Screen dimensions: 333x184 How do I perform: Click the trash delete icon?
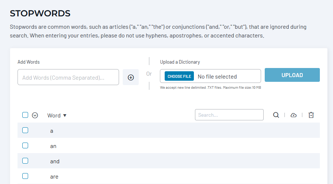(311, 115)
